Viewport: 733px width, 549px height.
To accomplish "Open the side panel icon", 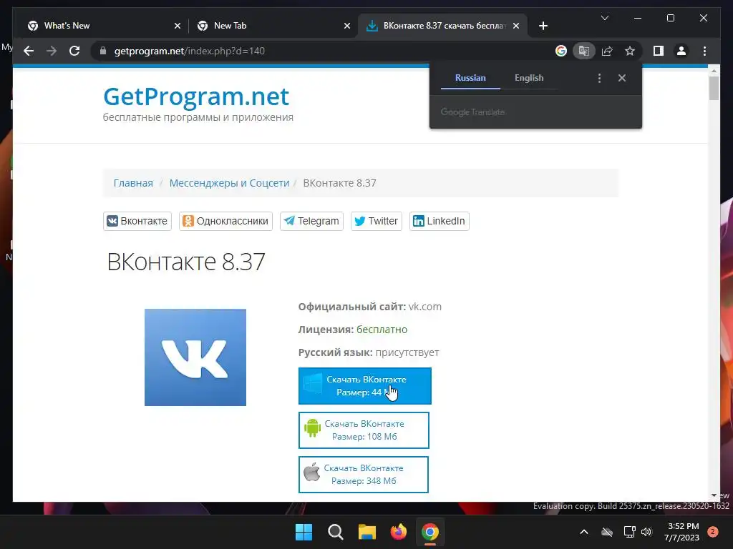I will [x=659, y=51].
